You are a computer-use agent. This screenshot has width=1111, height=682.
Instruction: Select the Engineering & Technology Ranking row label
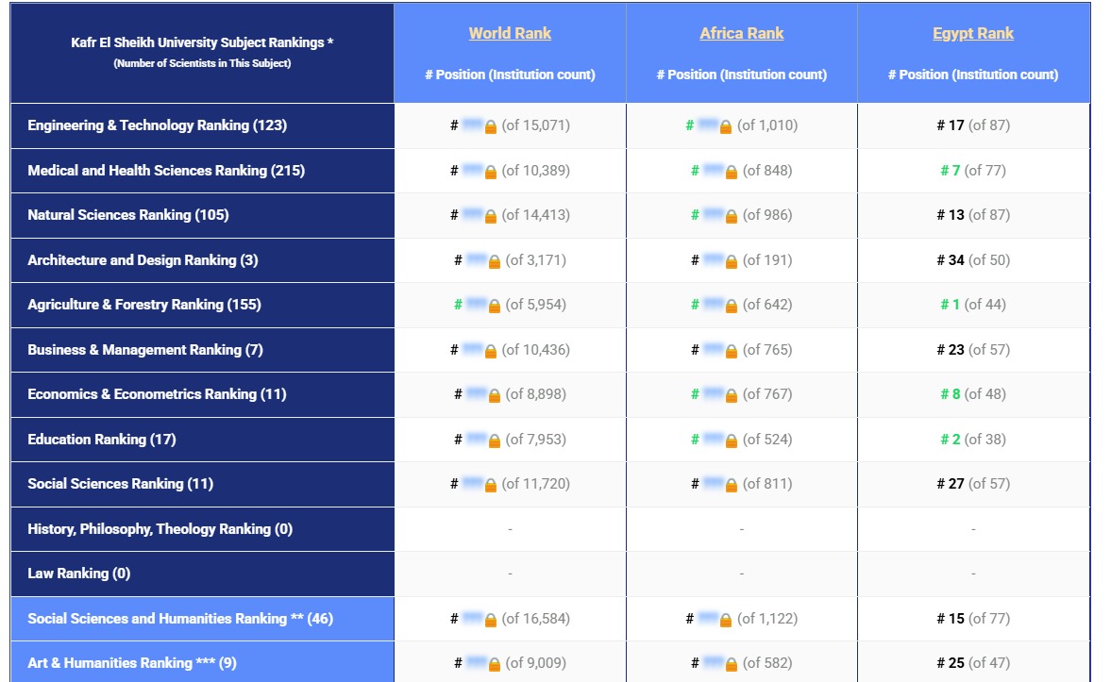[157, 125]
